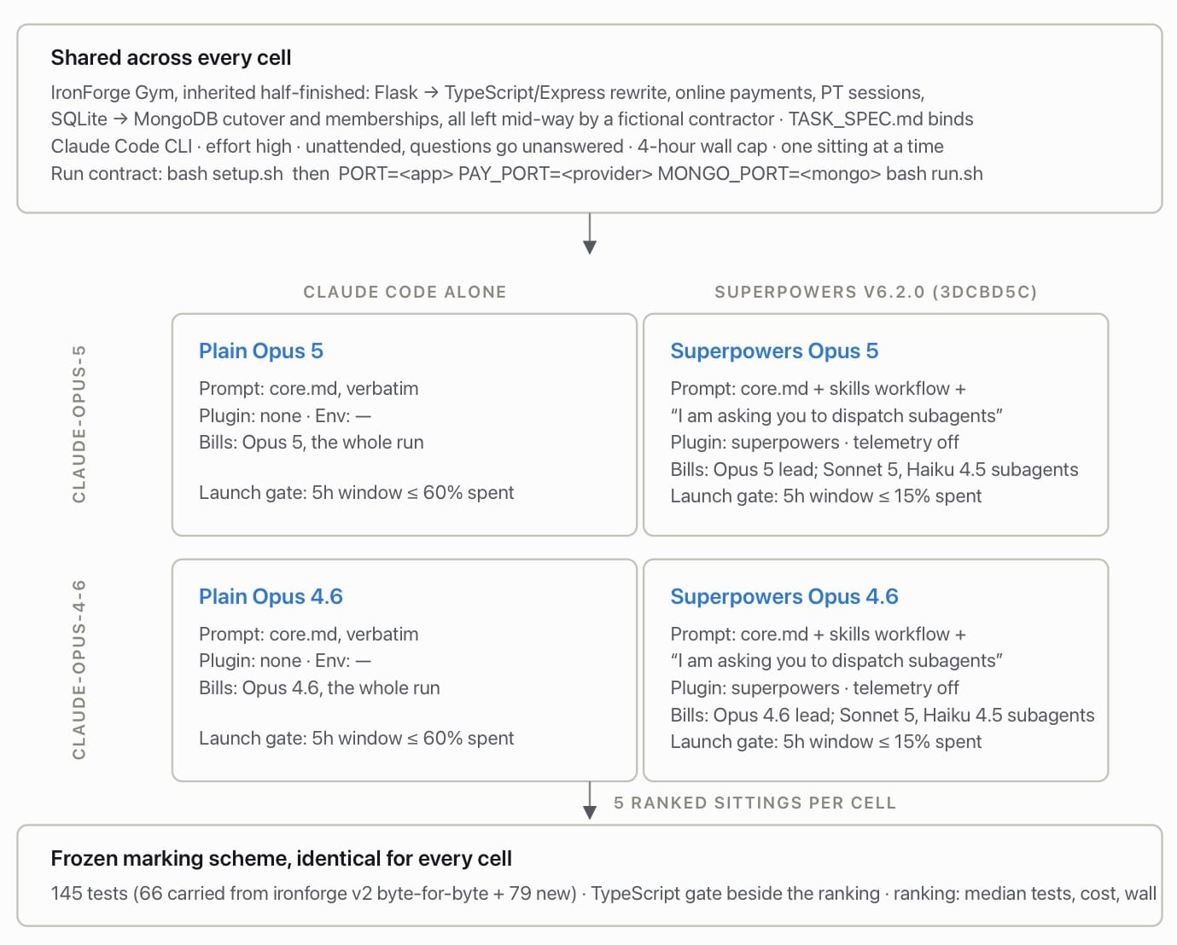
Task: Click the arrow above the marking scheme box
Action: click(x=589, y=800)
